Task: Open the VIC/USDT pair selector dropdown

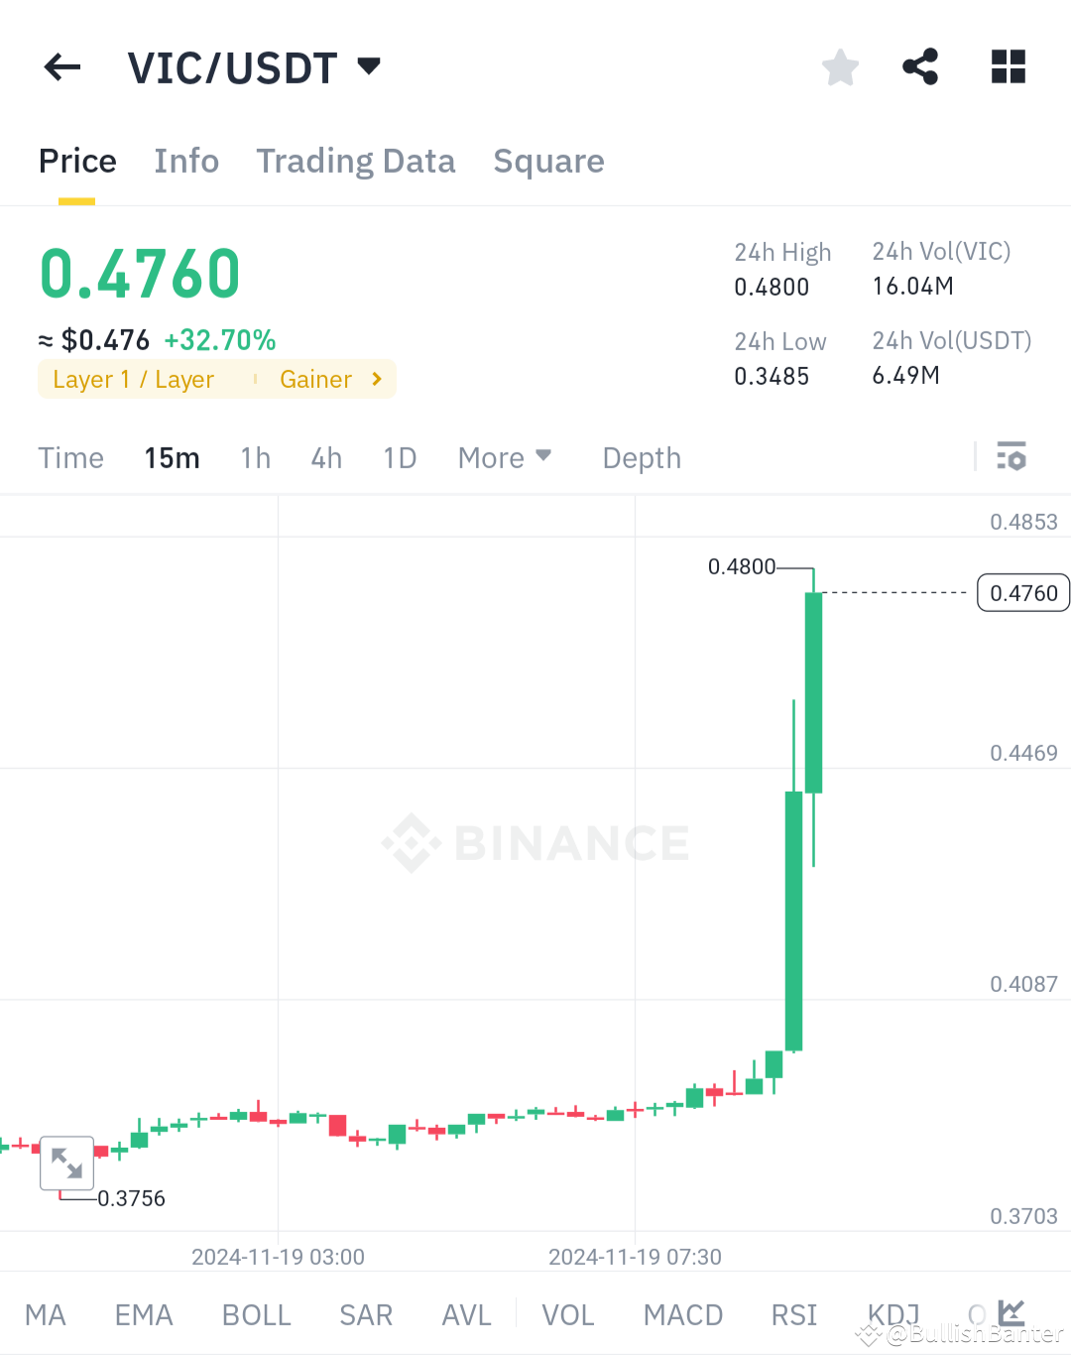Action: [x=253, y=66]
